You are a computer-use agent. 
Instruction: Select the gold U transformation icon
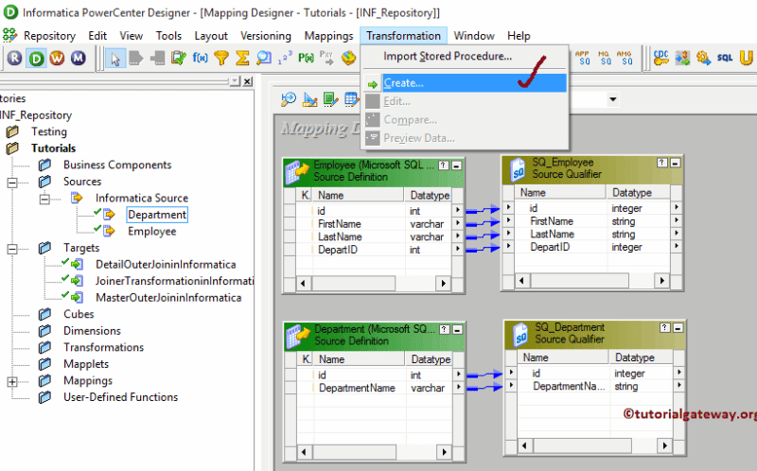tap(746, 58)
